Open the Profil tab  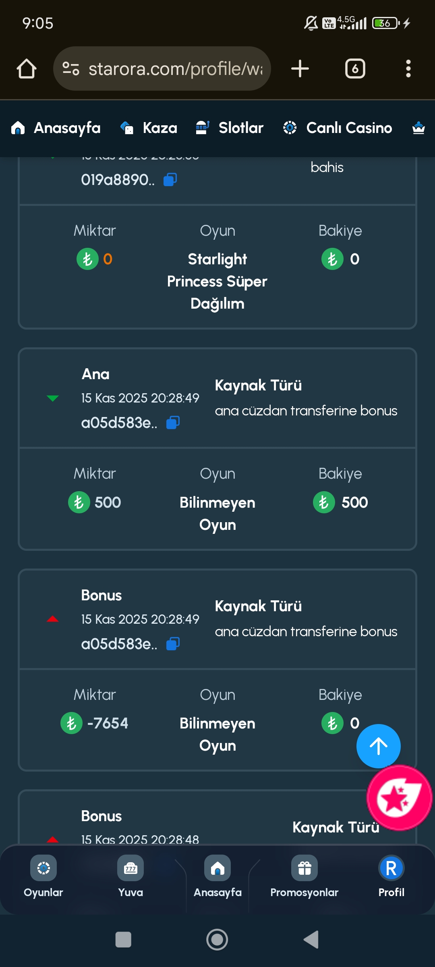click(391, 877)
